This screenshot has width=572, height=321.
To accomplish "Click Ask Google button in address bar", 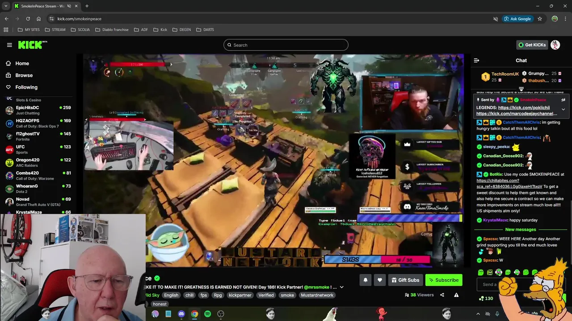I will click(x=517, y=19).
